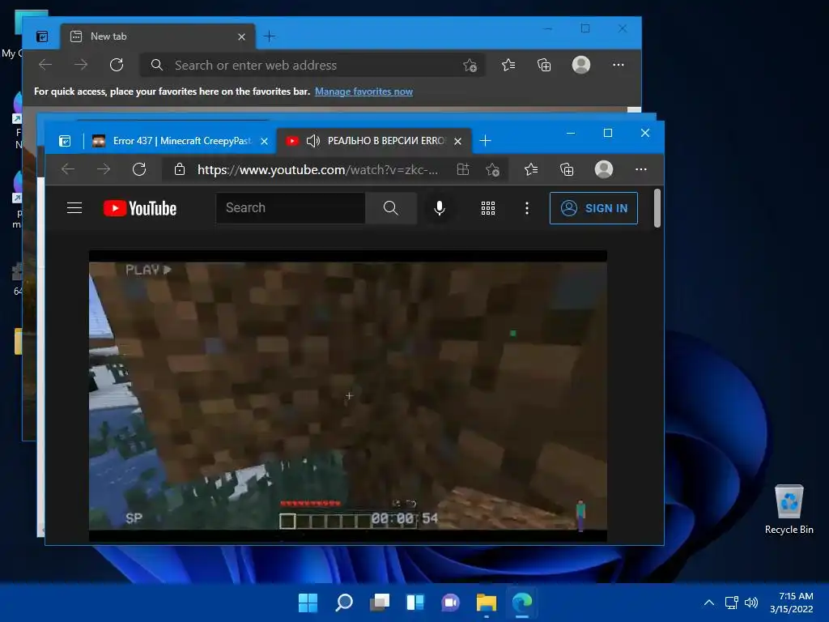View site information lock icon

180,169
